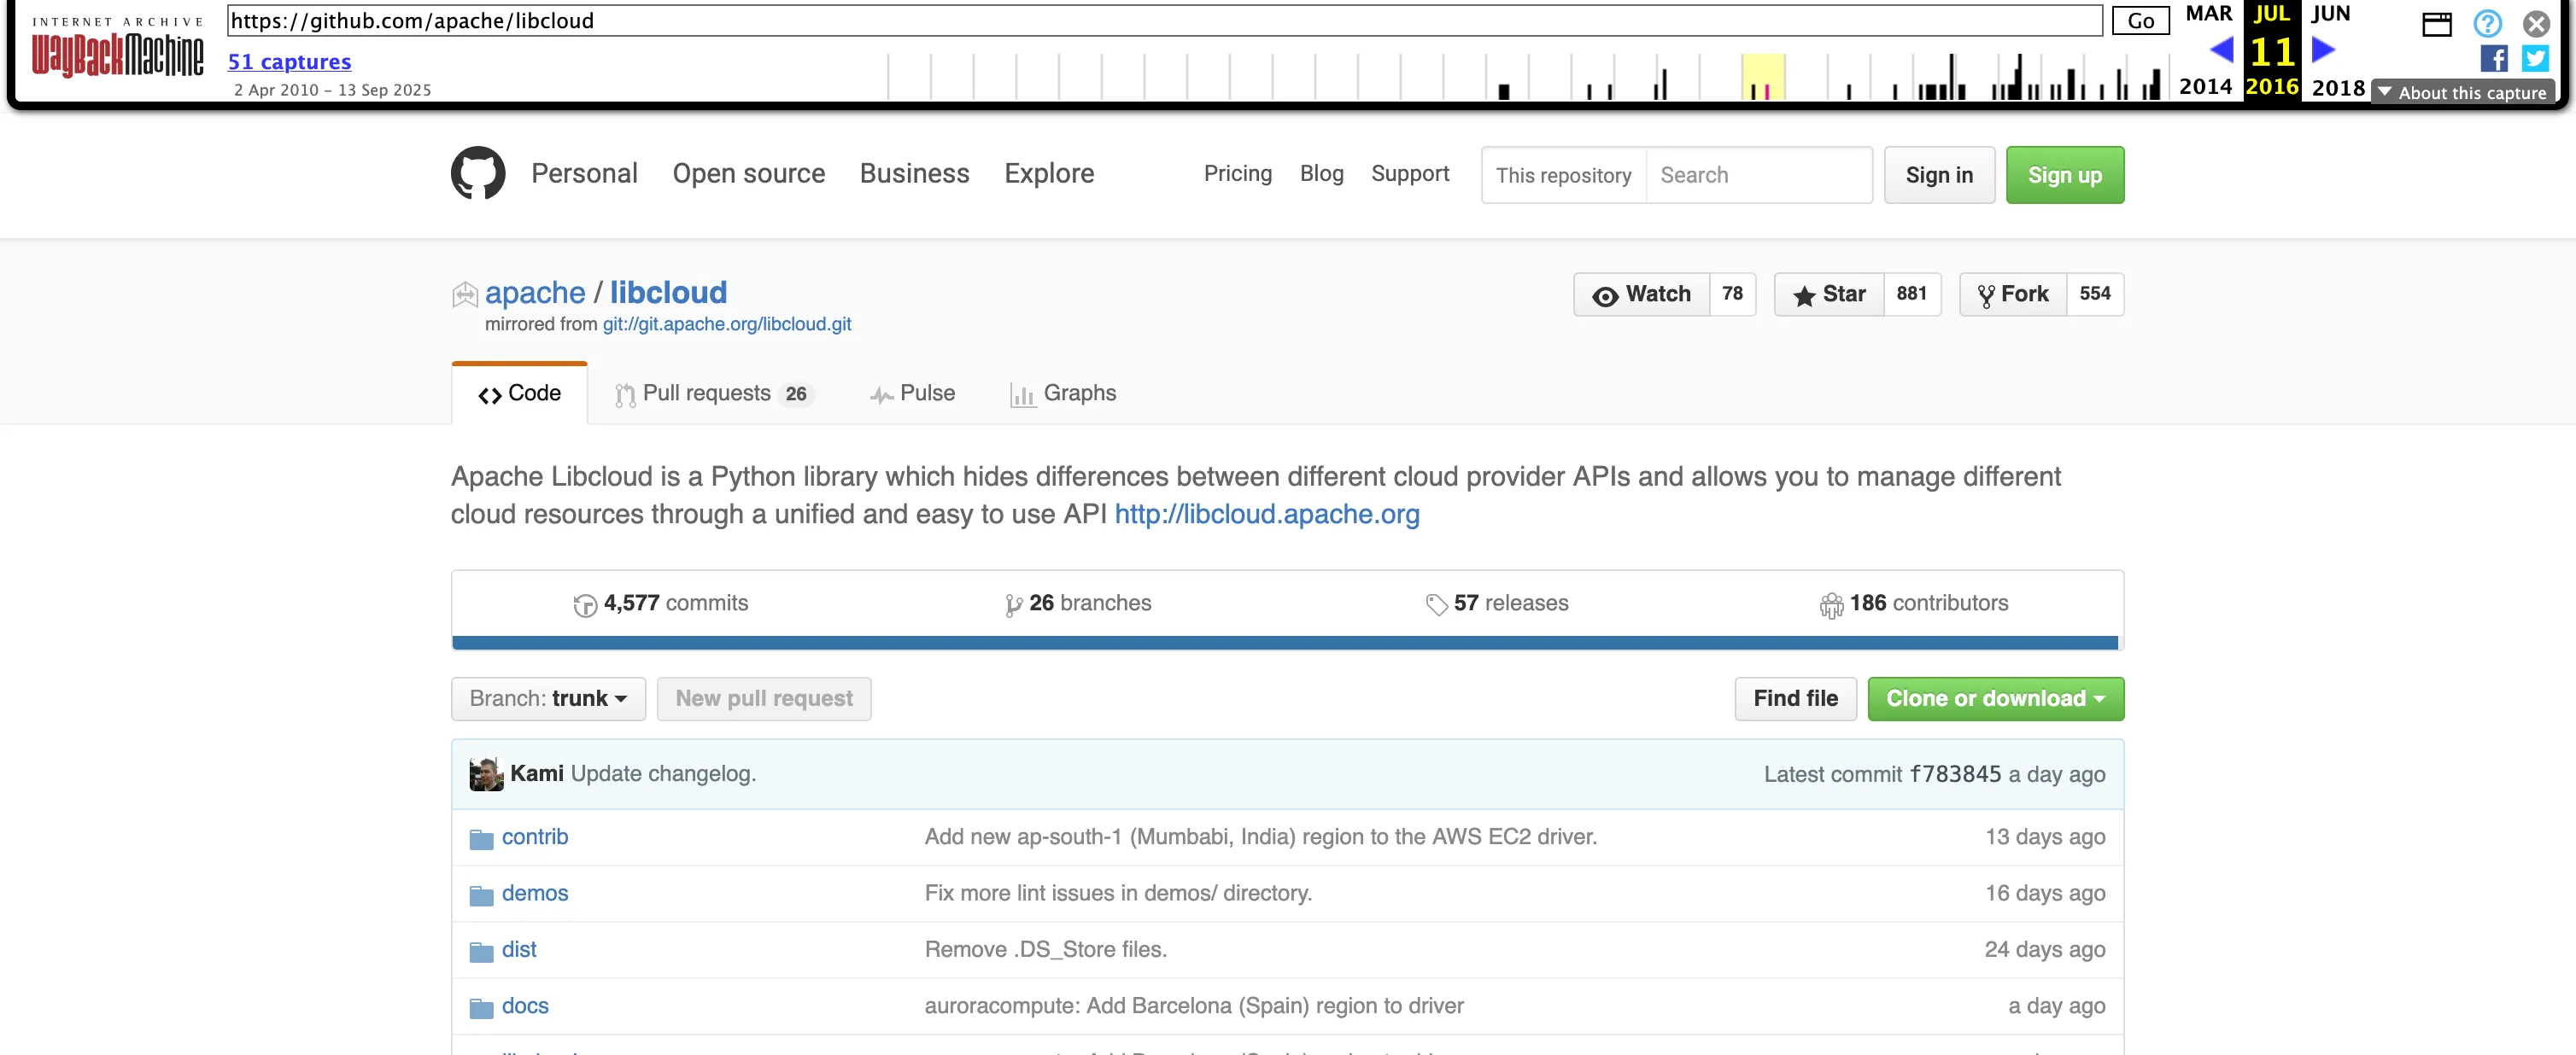The height and width of the screenshot is (1055, 2576).
Task: Click the commits history icon
Action: (585, 604)
